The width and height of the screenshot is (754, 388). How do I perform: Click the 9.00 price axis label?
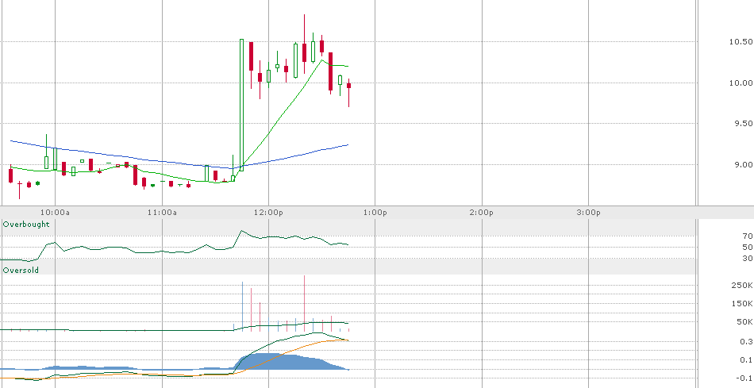[743, 164]
